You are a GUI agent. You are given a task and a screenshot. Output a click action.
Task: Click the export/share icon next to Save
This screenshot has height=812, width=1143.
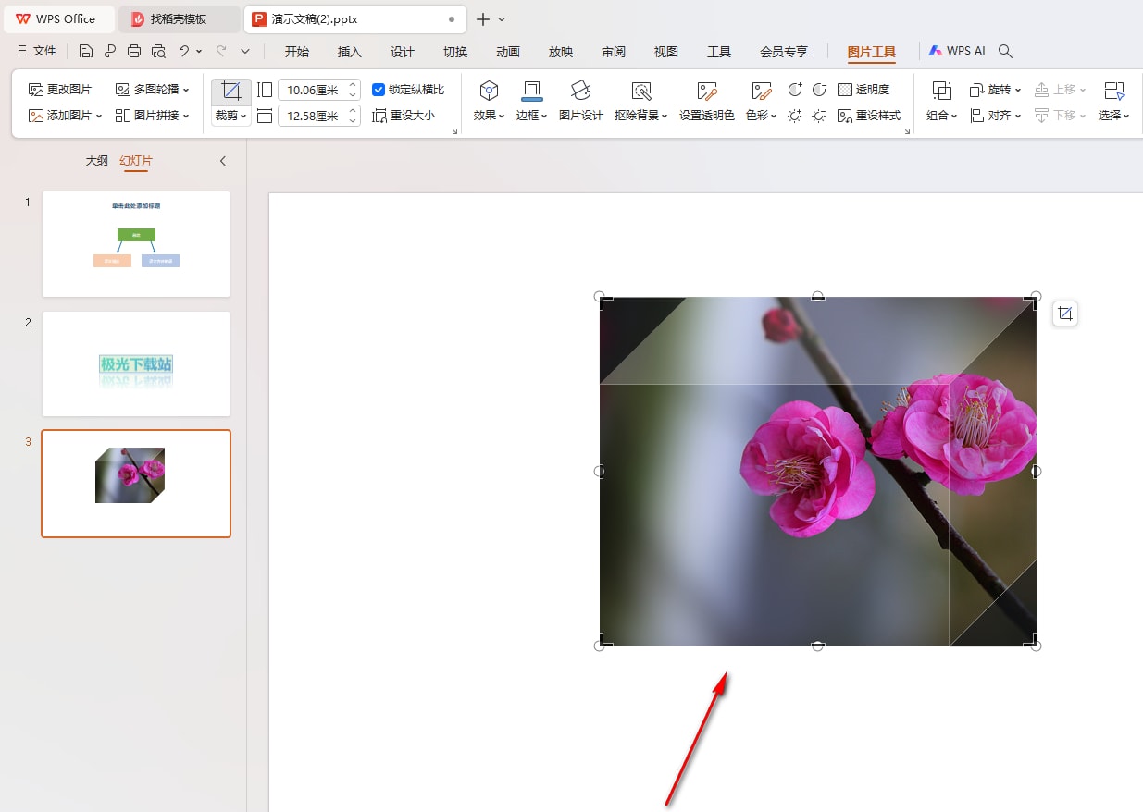[110, 52]
